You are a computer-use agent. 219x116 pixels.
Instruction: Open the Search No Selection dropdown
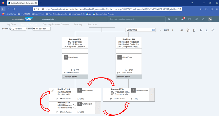[x=42, y=29]
